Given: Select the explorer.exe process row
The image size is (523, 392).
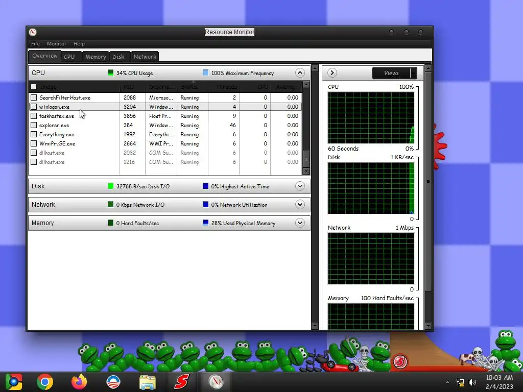Looking at the screenshot, I should (x=166, y=126).
